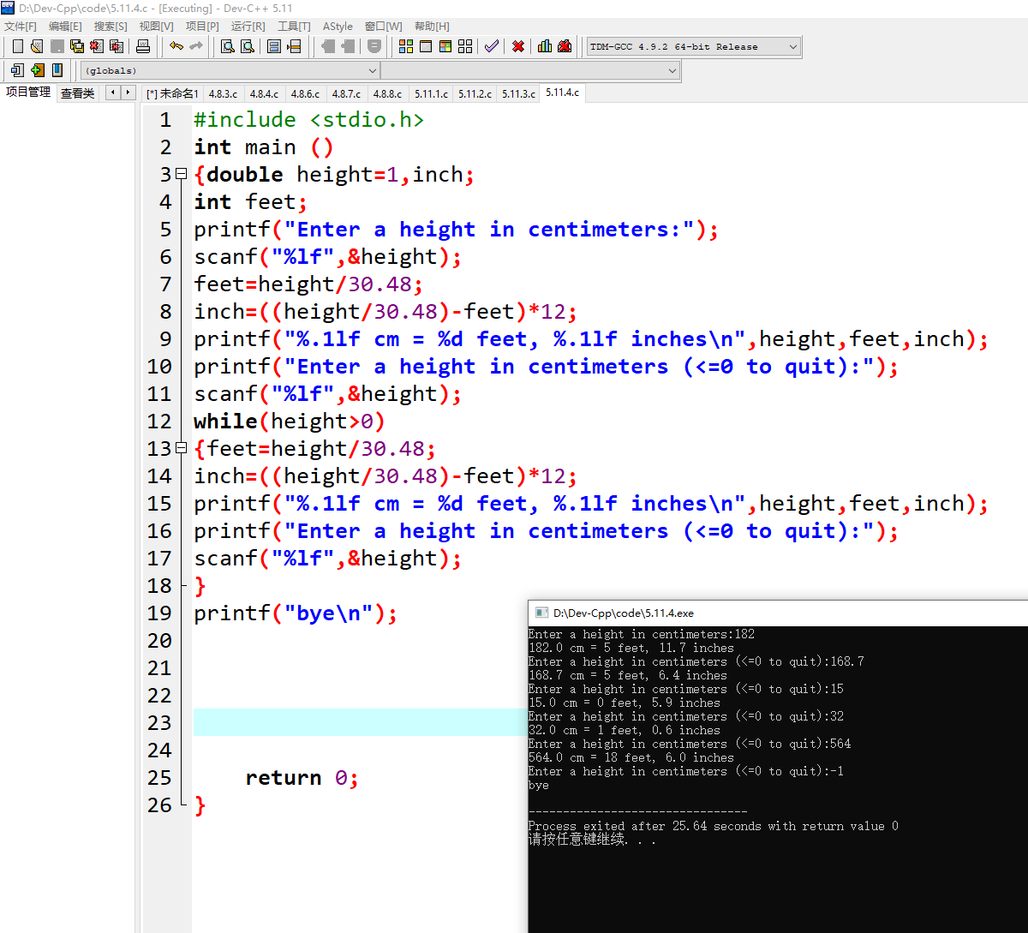The image size is (1028, 933).
Task: Switch to the 4.8.8.c file tab
Action: [x=387, y=93]
